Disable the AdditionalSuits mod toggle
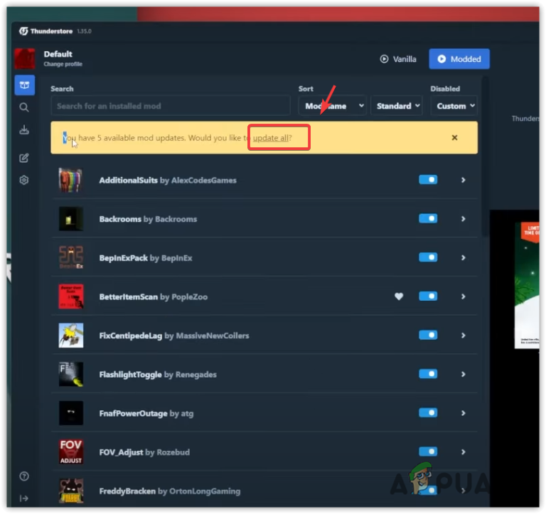The width and height of the screenshot is (546, 514). pyautogui.click(x=428, y=180)
